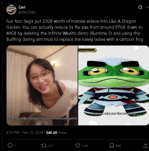Bookmark this post using the bookmark icon
Screen dimensions: 149x151
click(112, 146)
